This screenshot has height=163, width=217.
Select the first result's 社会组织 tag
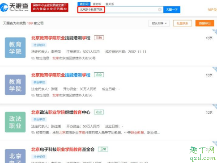[x=39, y=45]
